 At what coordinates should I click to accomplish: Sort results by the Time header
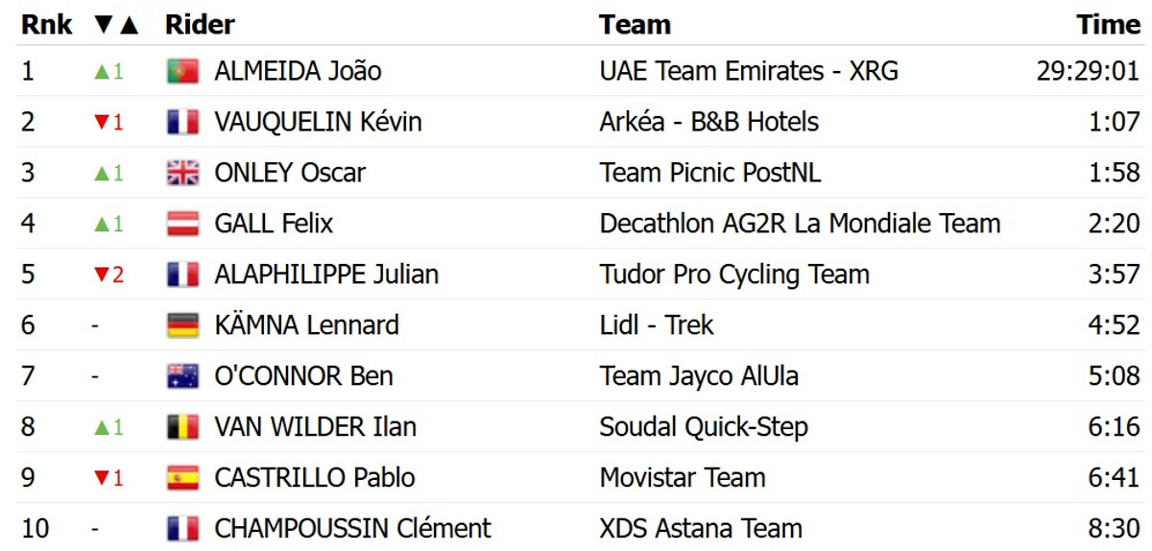(x=1108, y=25)
